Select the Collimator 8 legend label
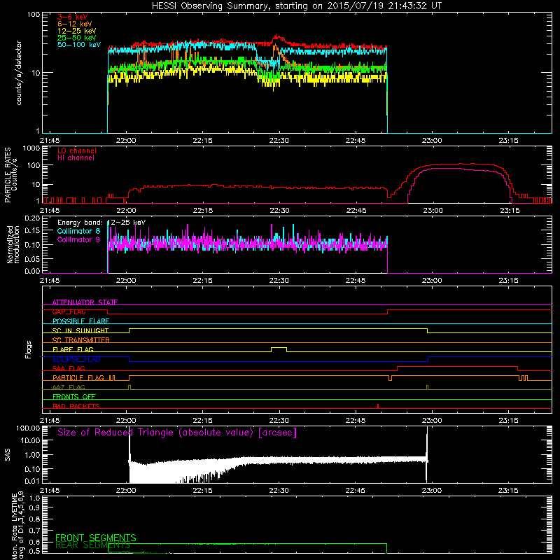 [78, 231]
